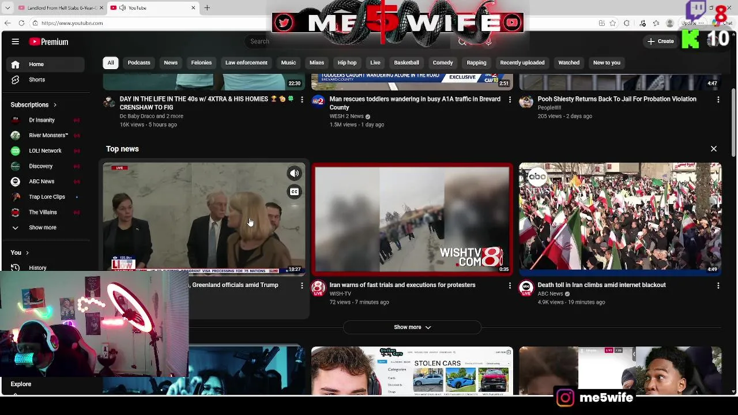Screen dimensions: 738x415
Task: Open Dc Baby Draco channel avatar
Action: tap(109, 103)
